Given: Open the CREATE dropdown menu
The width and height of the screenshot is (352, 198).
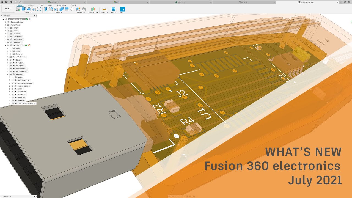Looking at the screenshot, I should [28, 12].
